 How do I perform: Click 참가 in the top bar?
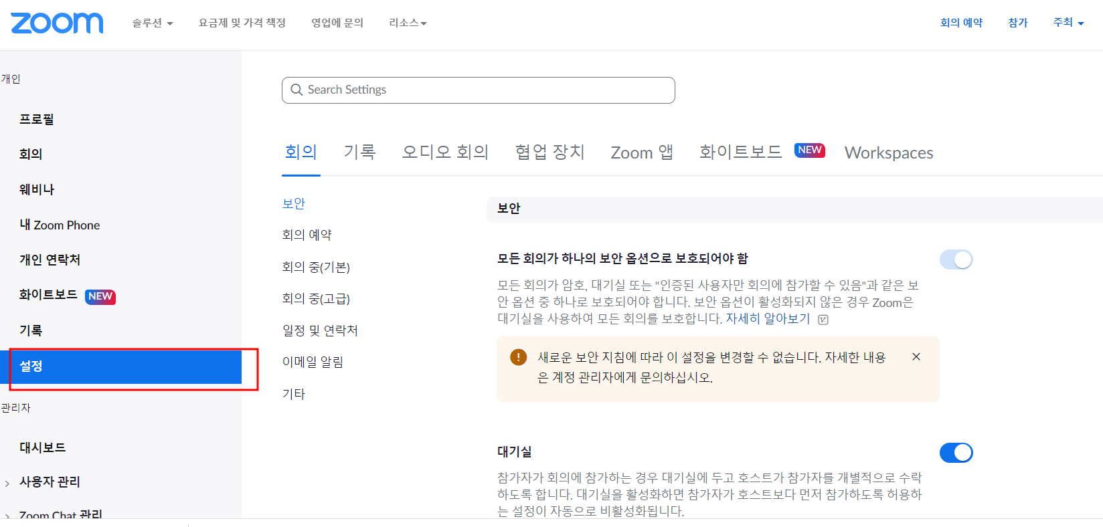click(x=1018, y=23)
